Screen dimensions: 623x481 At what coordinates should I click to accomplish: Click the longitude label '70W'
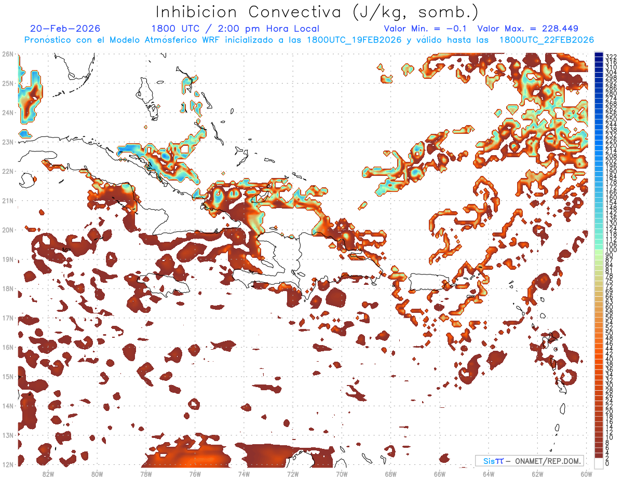pos(342,474)
